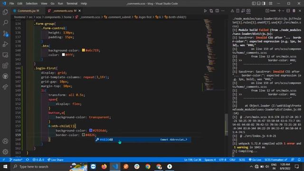Open the Terminal menu
Screen dimensions: 304x171
click(72, 3)
